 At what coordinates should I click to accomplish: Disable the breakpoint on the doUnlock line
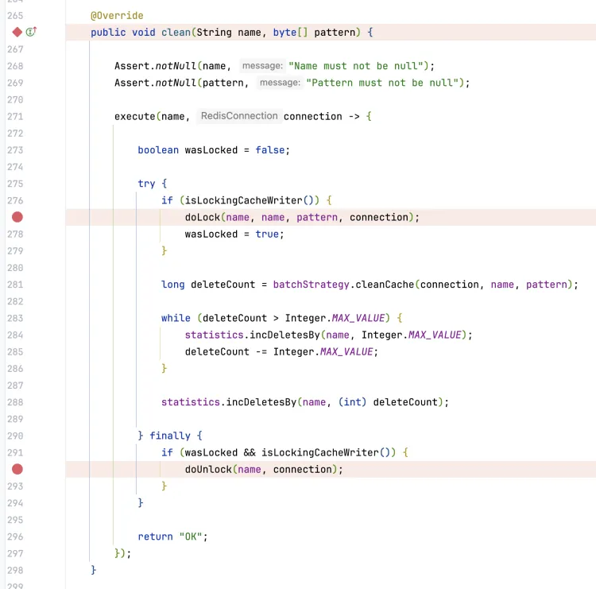pyautogui.click(x=17, y=469)
